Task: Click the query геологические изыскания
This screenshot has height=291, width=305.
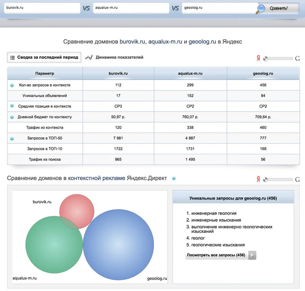Action: pyautogui.click(x=218, y=245)
